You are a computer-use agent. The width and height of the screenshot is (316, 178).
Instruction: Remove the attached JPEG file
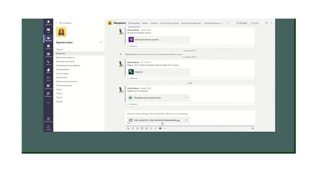click(186, 120)
